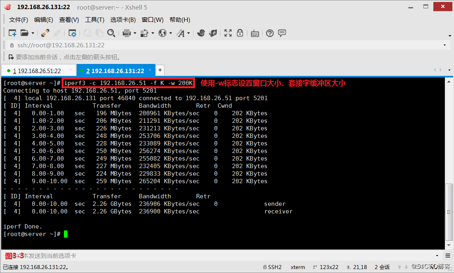454x273 pixels.
Task: Expand the globe encoding dropdown arrow
Action: pyautogui.click(x=170, y=33)
